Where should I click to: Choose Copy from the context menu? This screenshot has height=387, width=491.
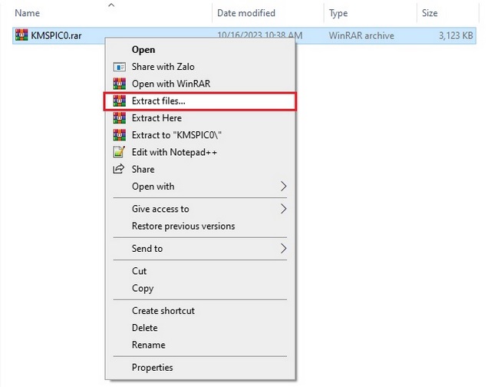[x=143, y=288]
